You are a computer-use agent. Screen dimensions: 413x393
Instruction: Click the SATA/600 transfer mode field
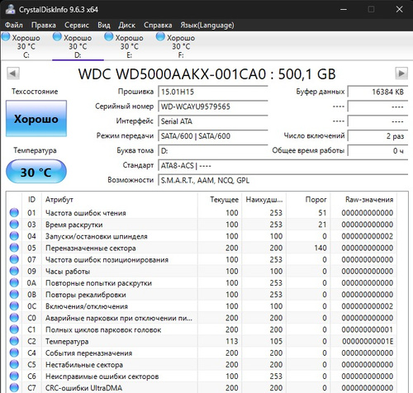click(213, 136)
